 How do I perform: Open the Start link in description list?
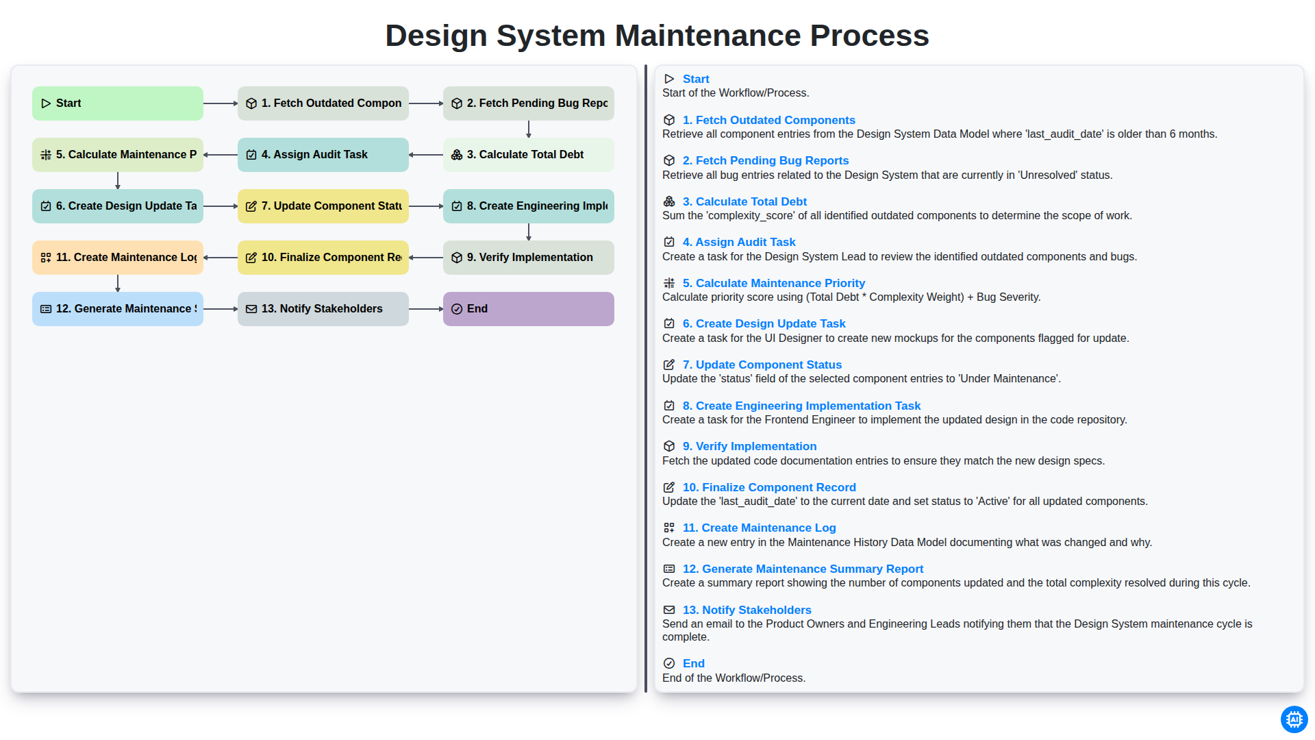[x=696, y=79]
